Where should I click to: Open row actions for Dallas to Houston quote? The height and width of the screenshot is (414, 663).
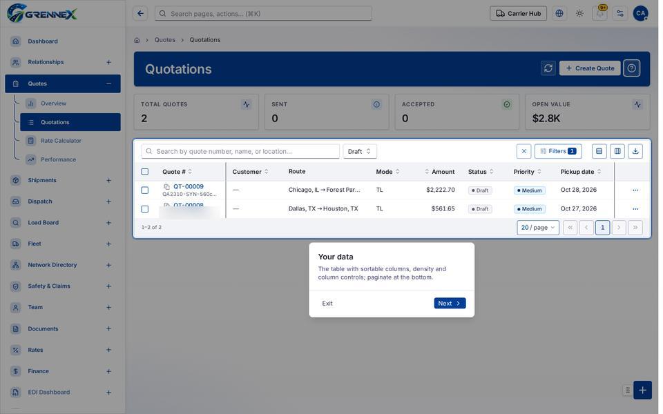pos(635,209)
